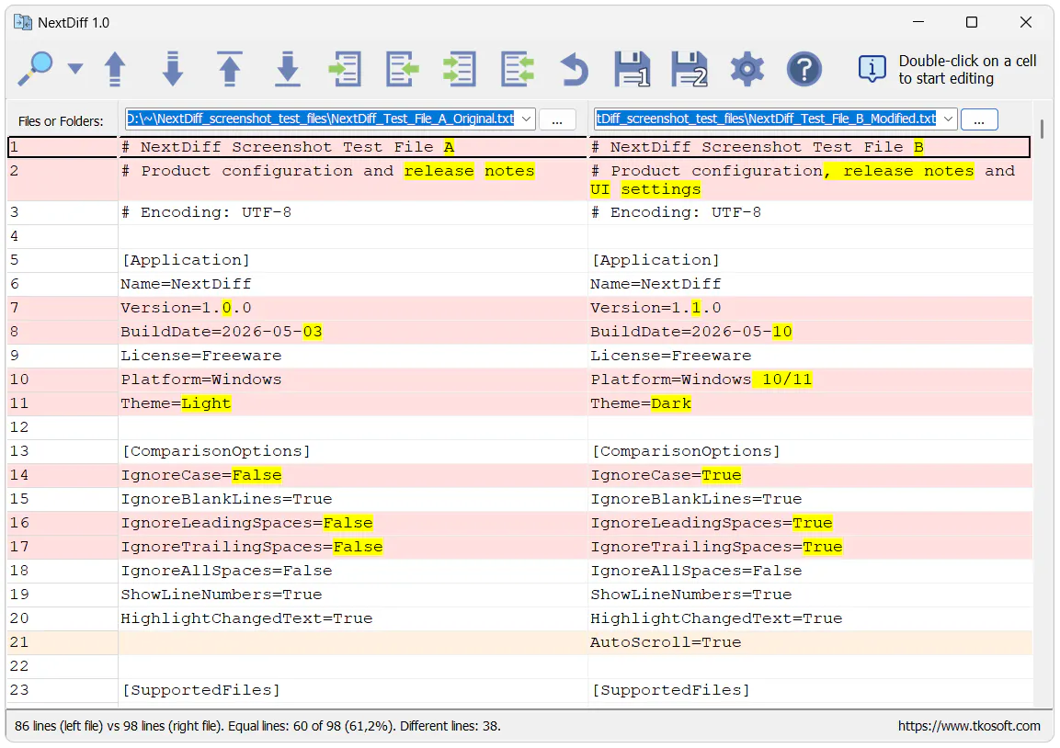Select left cell 'Theme=Light'
Image resolution: width=1060 pixels, height=748 pixels.
point(352,403)
